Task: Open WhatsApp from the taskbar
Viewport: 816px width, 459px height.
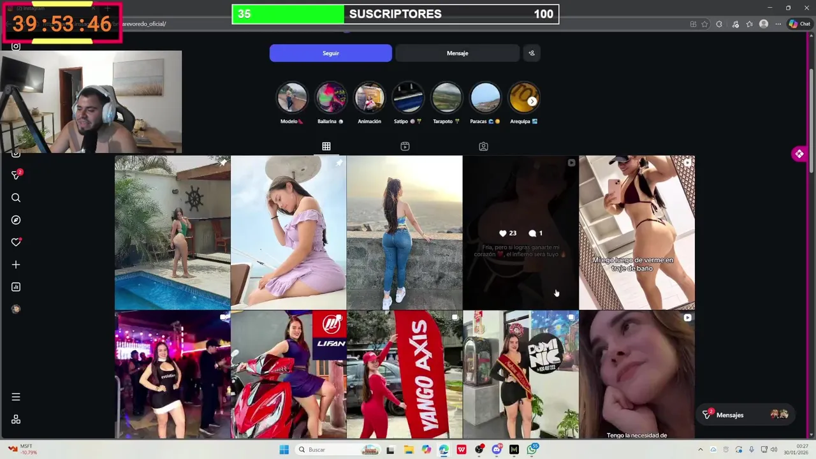Action: (x=532, y=449)
